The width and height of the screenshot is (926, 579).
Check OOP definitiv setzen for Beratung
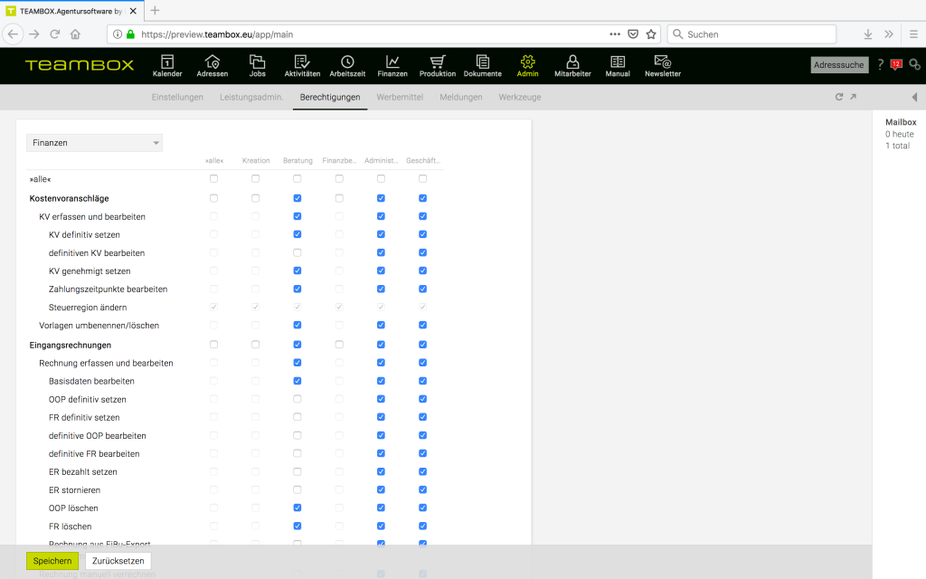coord(297,399)
